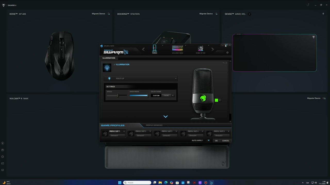Click the Kone XP Air mouse image
This screenshot has width=330, height=185.
60,56
